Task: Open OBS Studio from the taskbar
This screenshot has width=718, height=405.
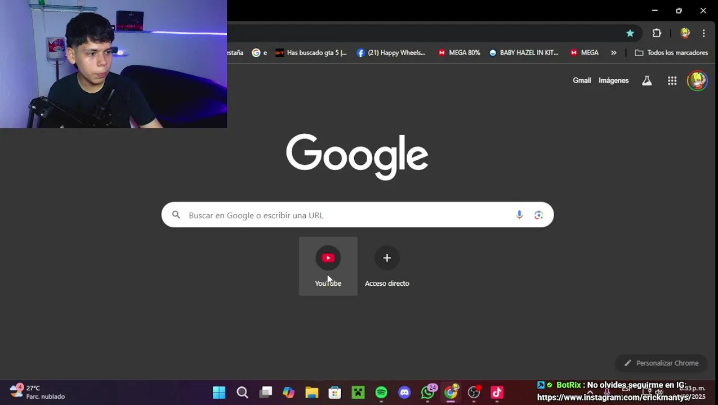Action: point(474,392)
